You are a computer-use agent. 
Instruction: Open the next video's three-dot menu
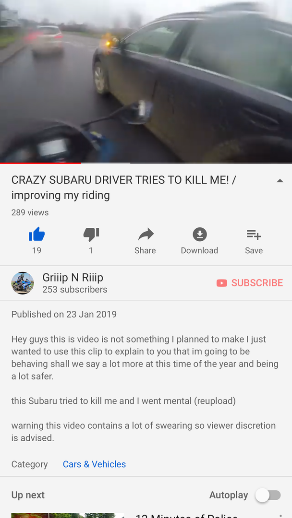click(280, 515)
